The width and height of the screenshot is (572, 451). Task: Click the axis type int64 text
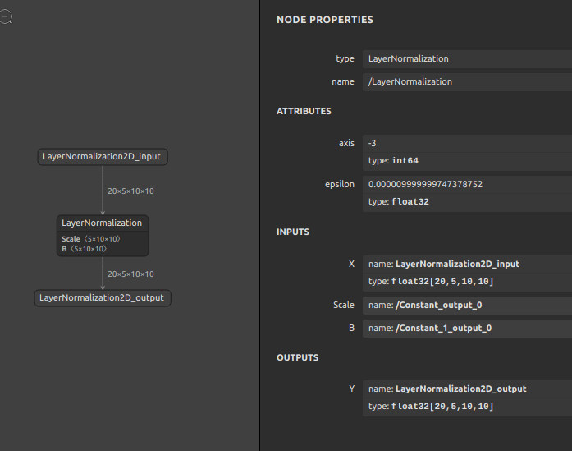393,161
